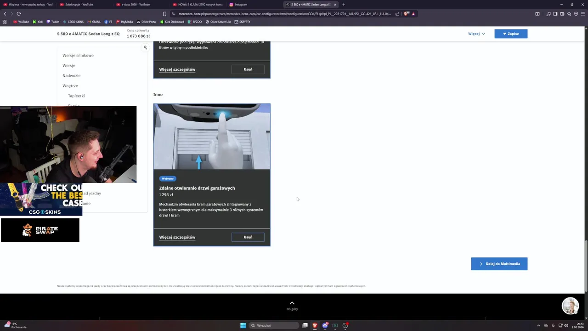The width and height of the screenshot is (588, 331).
Task: Open the weather widget on taskbar
Action: [16, 325]
